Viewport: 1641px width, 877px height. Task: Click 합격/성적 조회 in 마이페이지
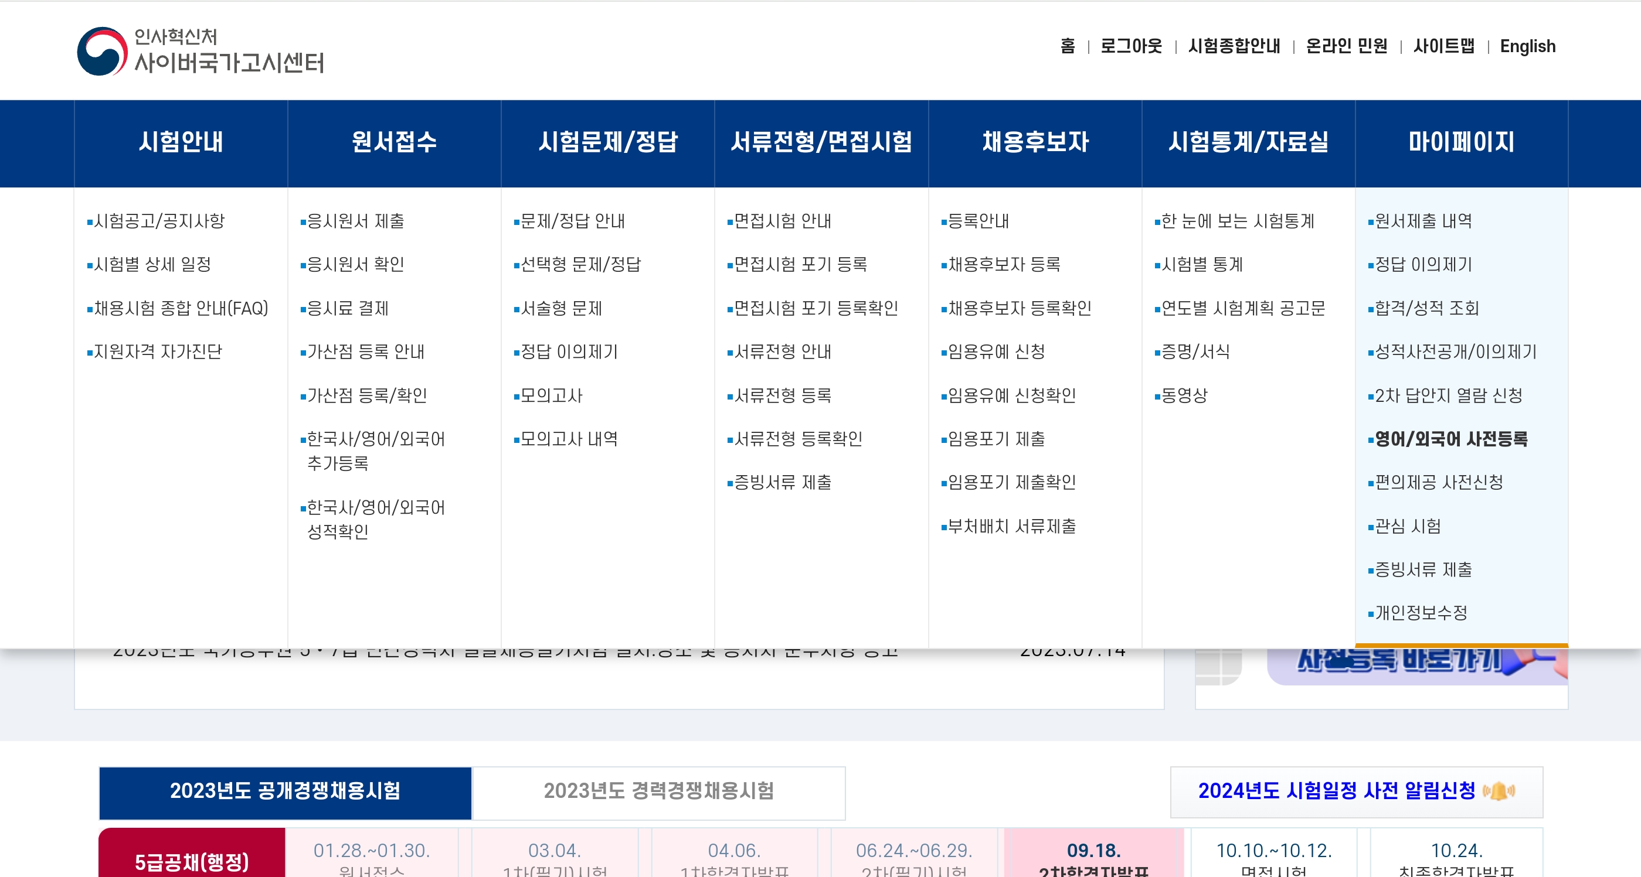1426,308
